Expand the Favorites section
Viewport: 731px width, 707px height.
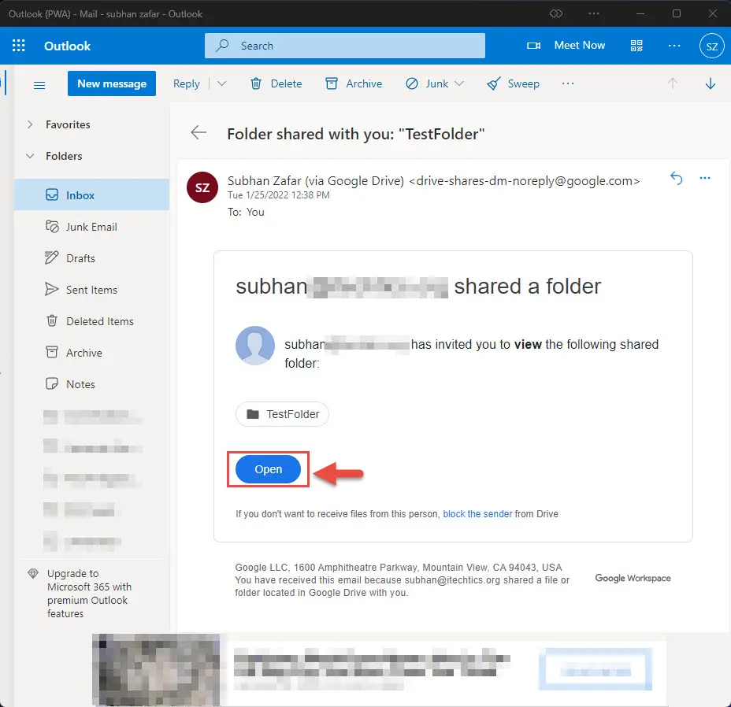tap(30, 124)
